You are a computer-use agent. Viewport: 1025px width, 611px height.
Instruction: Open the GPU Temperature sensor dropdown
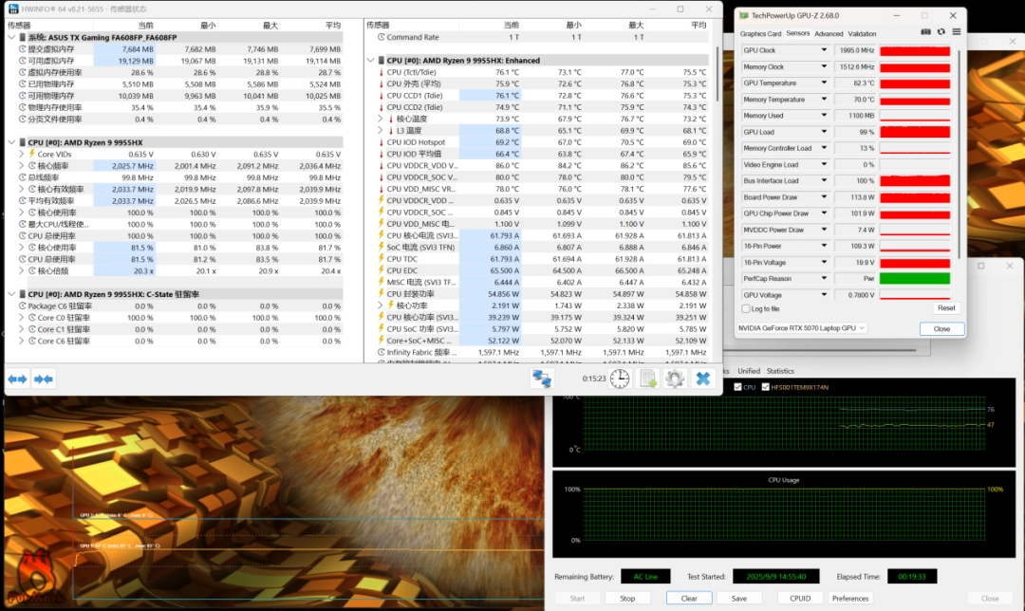(824, 83)
